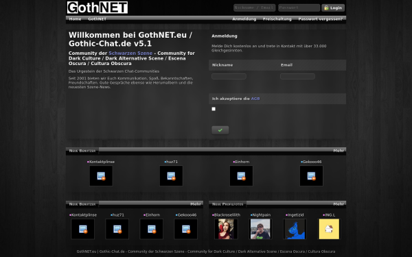This screenshot has width=412, height=257.
Task: Tick the AGB acceptance checkbox
Action: click(214, 109)
